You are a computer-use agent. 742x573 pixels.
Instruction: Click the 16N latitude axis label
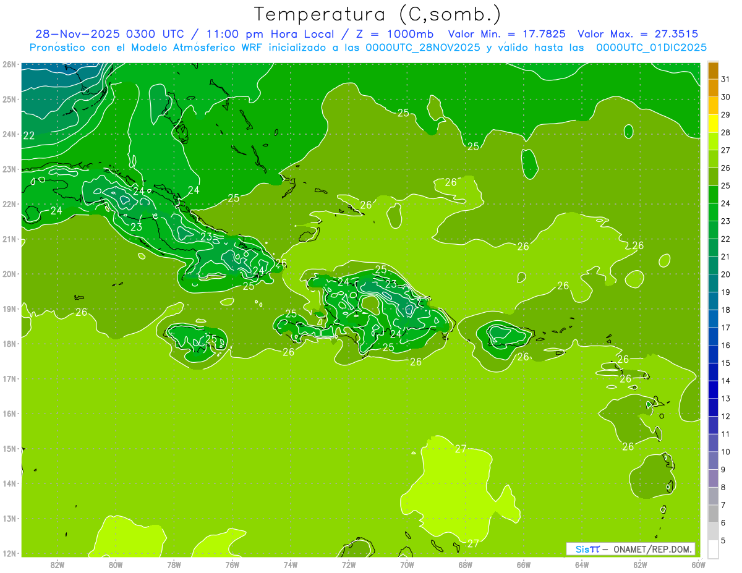[x=9, y=414]
